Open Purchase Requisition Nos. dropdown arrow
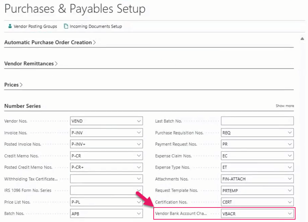This screenshot has height=222, width=308. pos(290,133)
